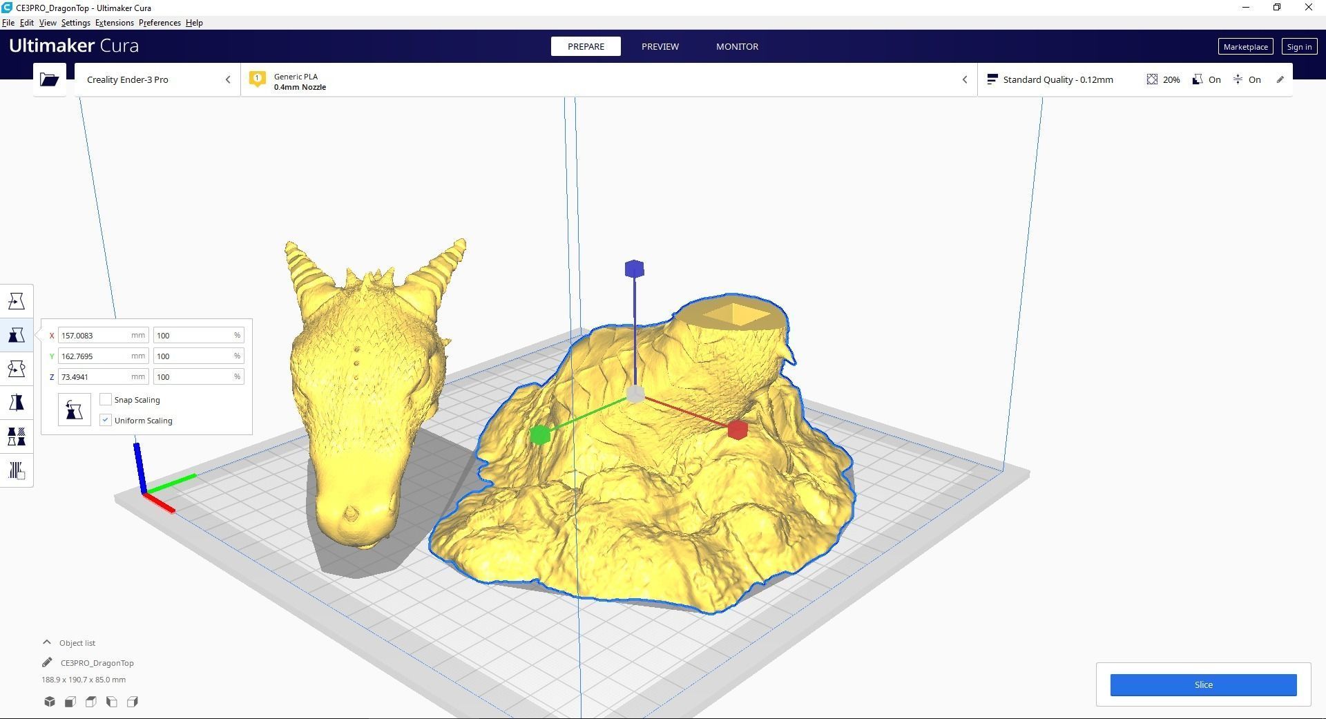Open the View menu
Screen dimensions: 1326x719
[48, 23]
